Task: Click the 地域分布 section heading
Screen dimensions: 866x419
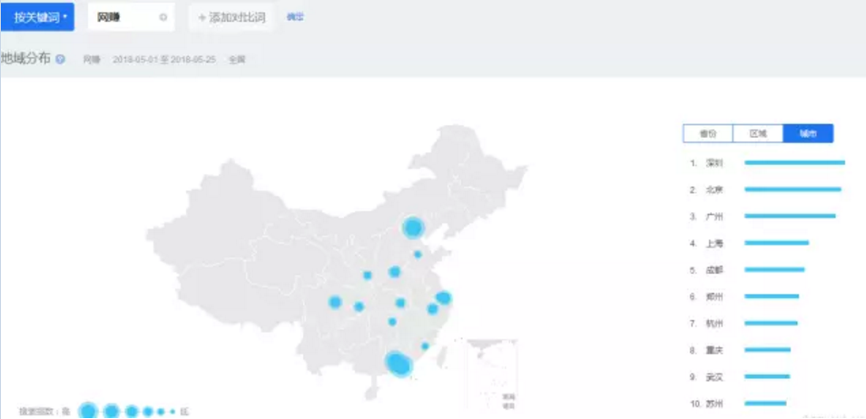Action: [x=26, y=59]
